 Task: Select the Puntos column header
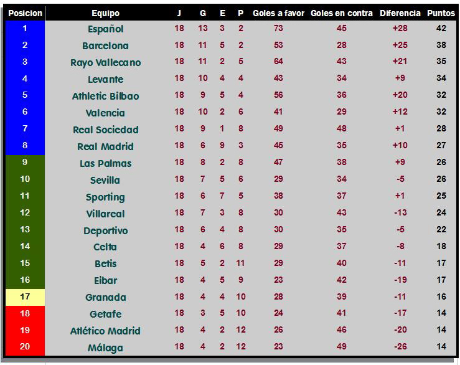tap(441, 13)
